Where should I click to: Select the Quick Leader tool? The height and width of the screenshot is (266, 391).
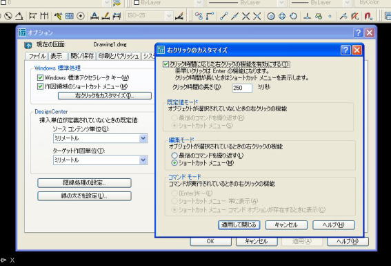pos(58,16)
